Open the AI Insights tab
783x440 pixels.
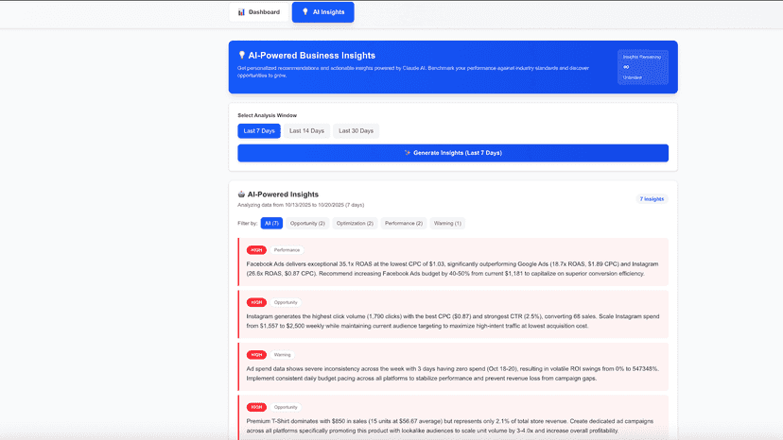[323, 12]
